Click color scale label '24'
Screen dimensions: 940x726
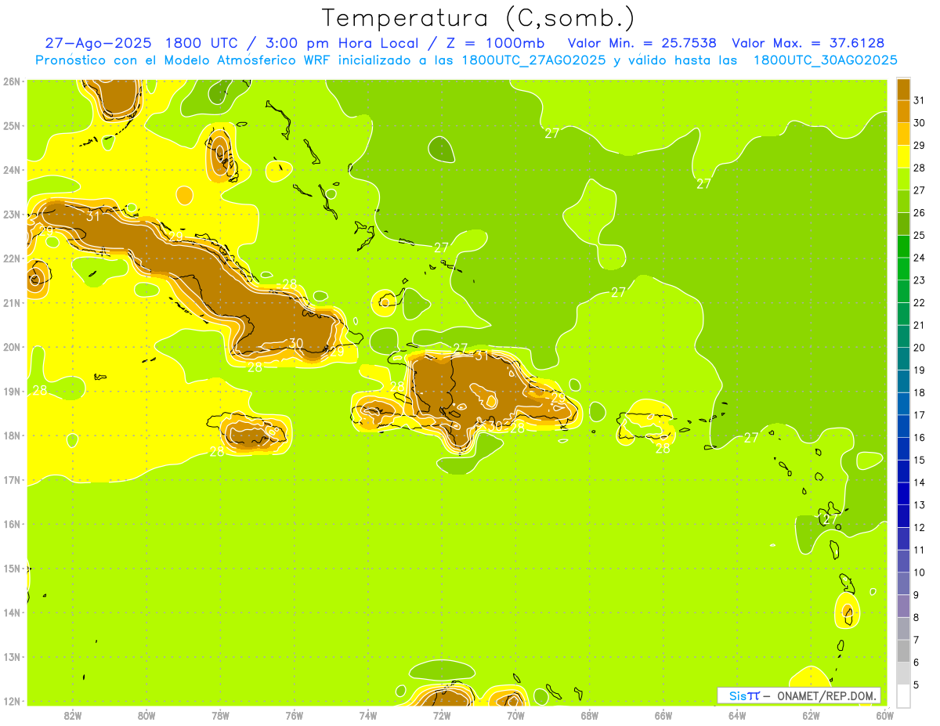pos(919,258)
